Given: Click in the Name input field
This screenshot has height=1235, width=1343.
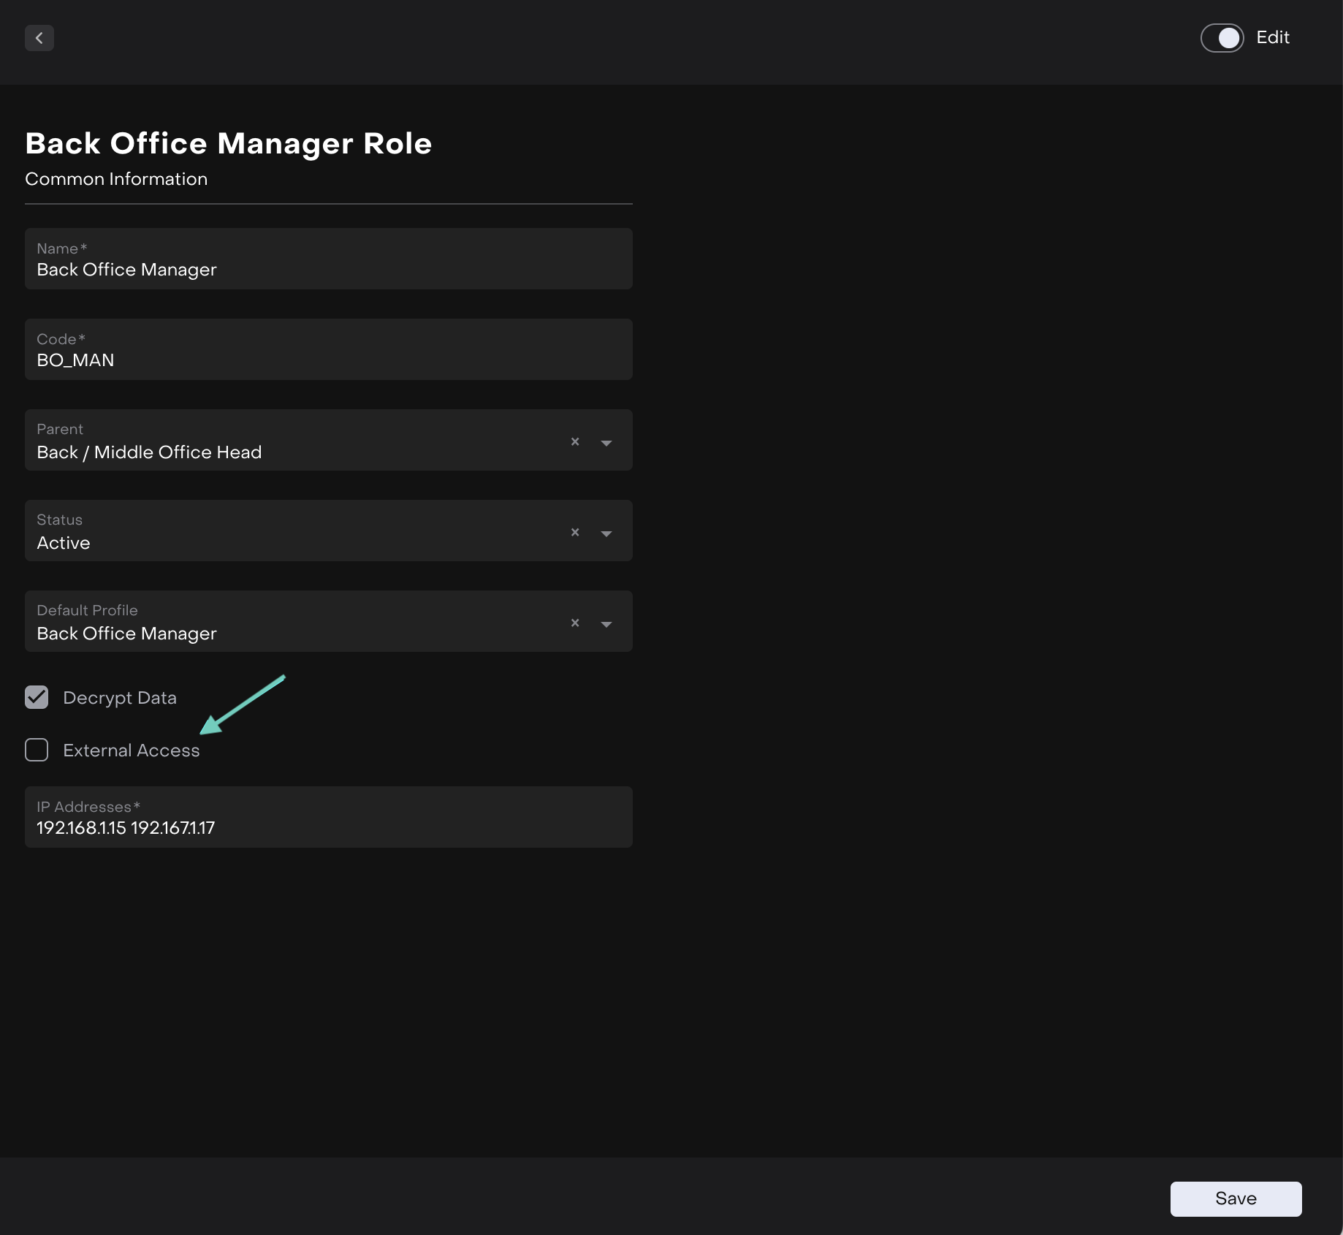Looking at the screenshot, I should click(328, 270).
